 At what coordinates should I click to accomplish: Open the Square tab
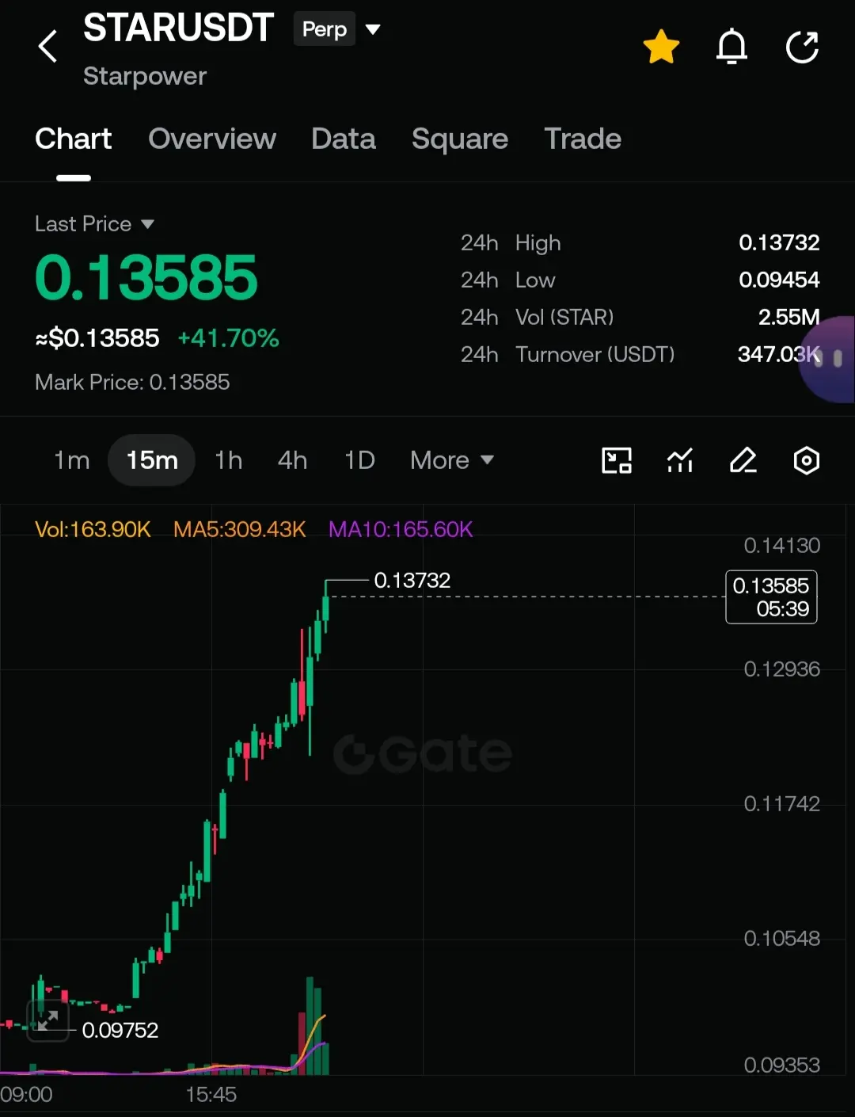[460, 139]
